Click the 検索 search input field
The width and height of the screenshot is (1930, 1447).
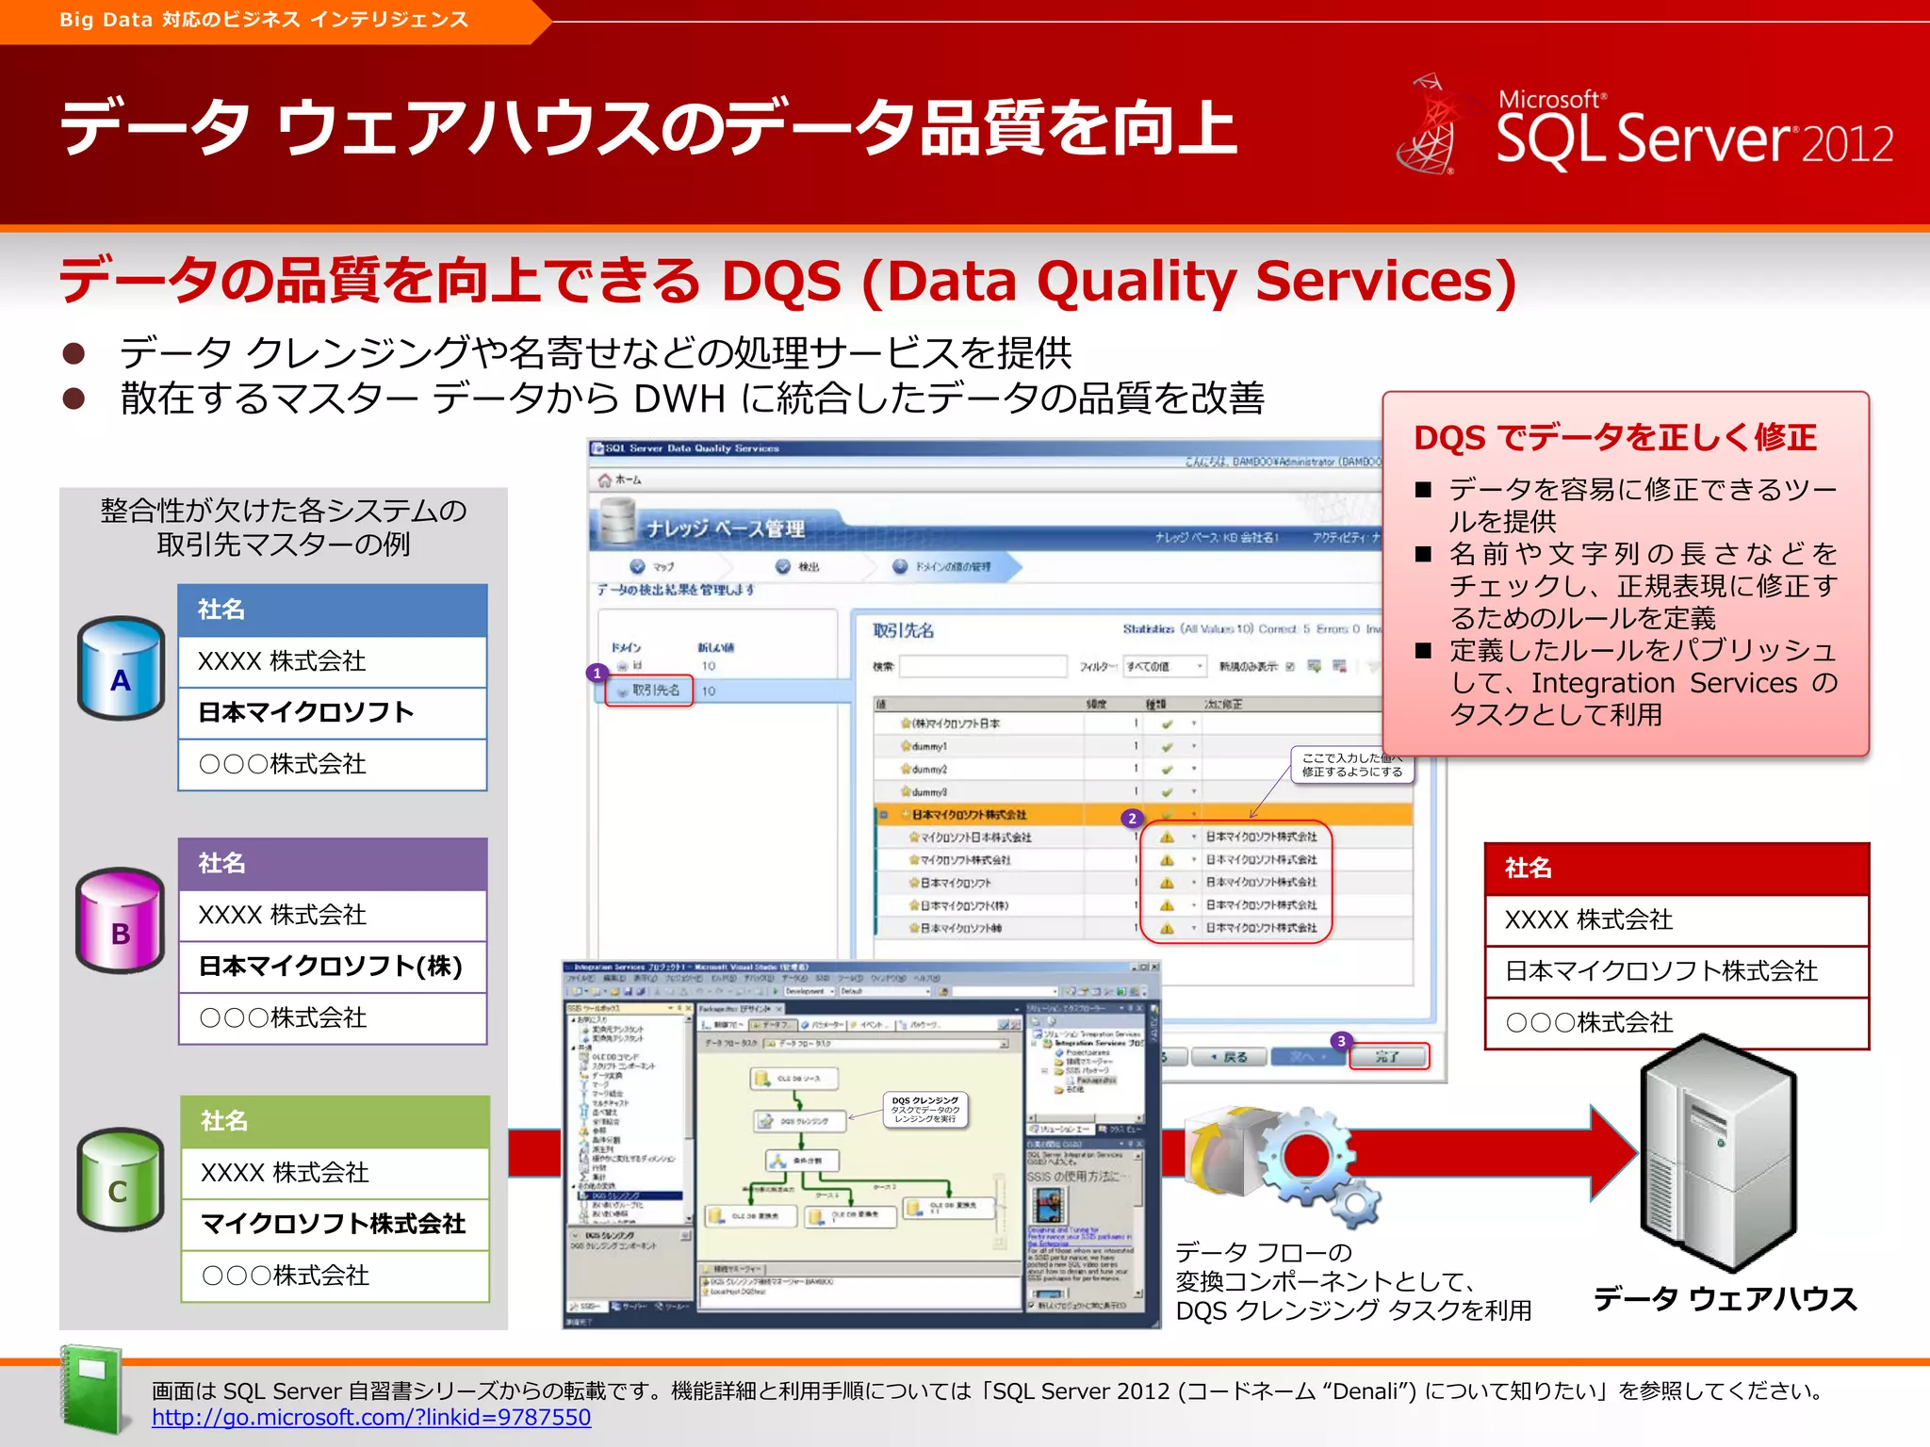pyautogui.click(x=983, y=667)
